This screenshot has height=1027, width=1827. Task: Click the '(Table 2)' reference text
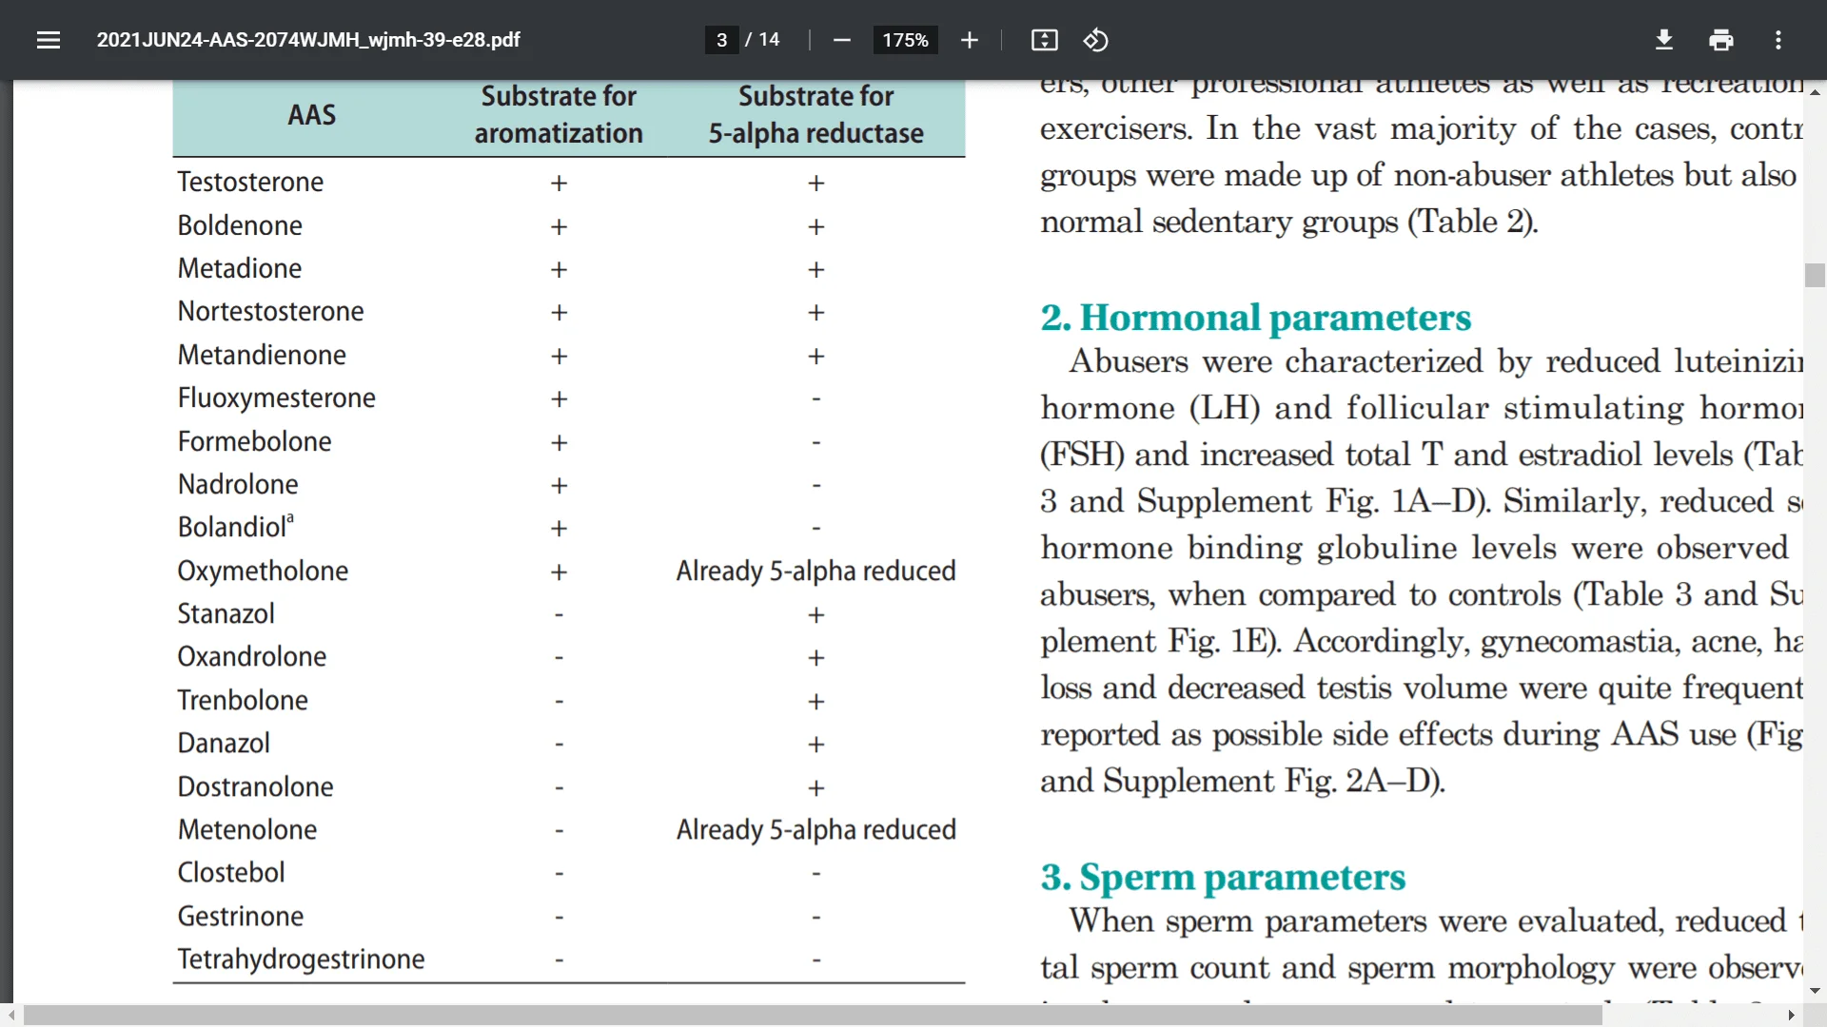pyautogui.click(x=1472, y=222)
